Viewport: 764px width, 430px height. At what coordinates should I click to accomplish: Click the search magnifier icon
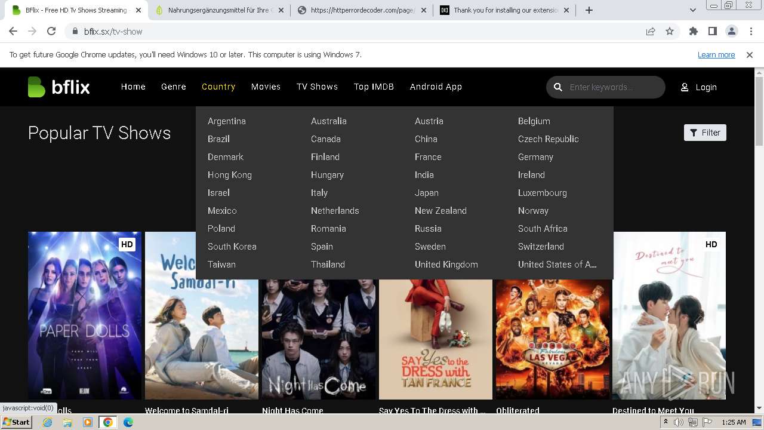558,87
